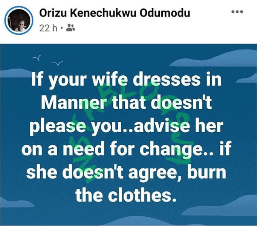The image size is (257, 226).
Task: Open the three-dot post options menu
Action: [237, 12]
